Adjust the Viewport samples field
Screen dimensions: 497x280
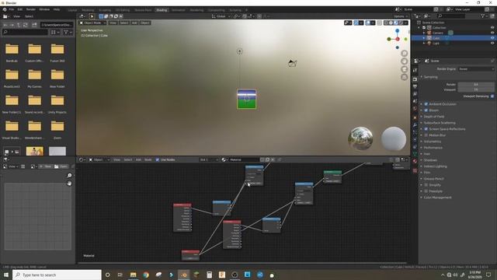(476, 89)
